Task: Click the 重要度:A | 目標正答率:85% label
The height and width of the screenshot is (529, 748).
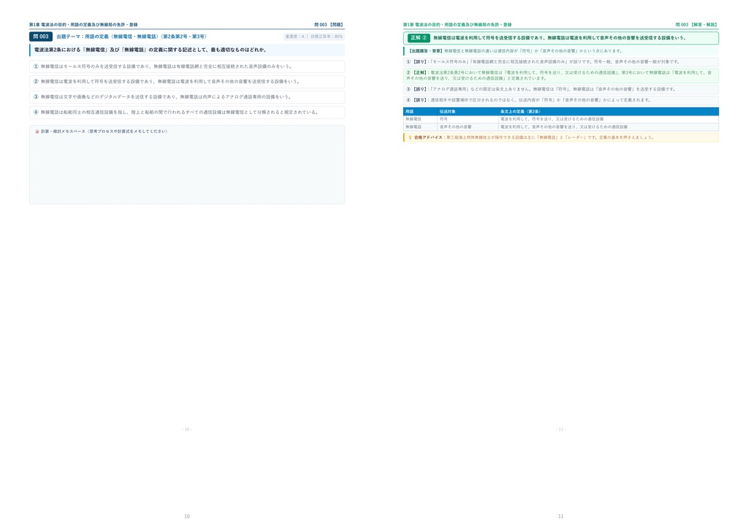Action: pos(313,37)
